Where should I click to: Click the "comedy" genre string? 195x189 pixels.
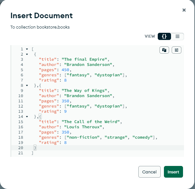pyautogui.click(x=143, y=137)
